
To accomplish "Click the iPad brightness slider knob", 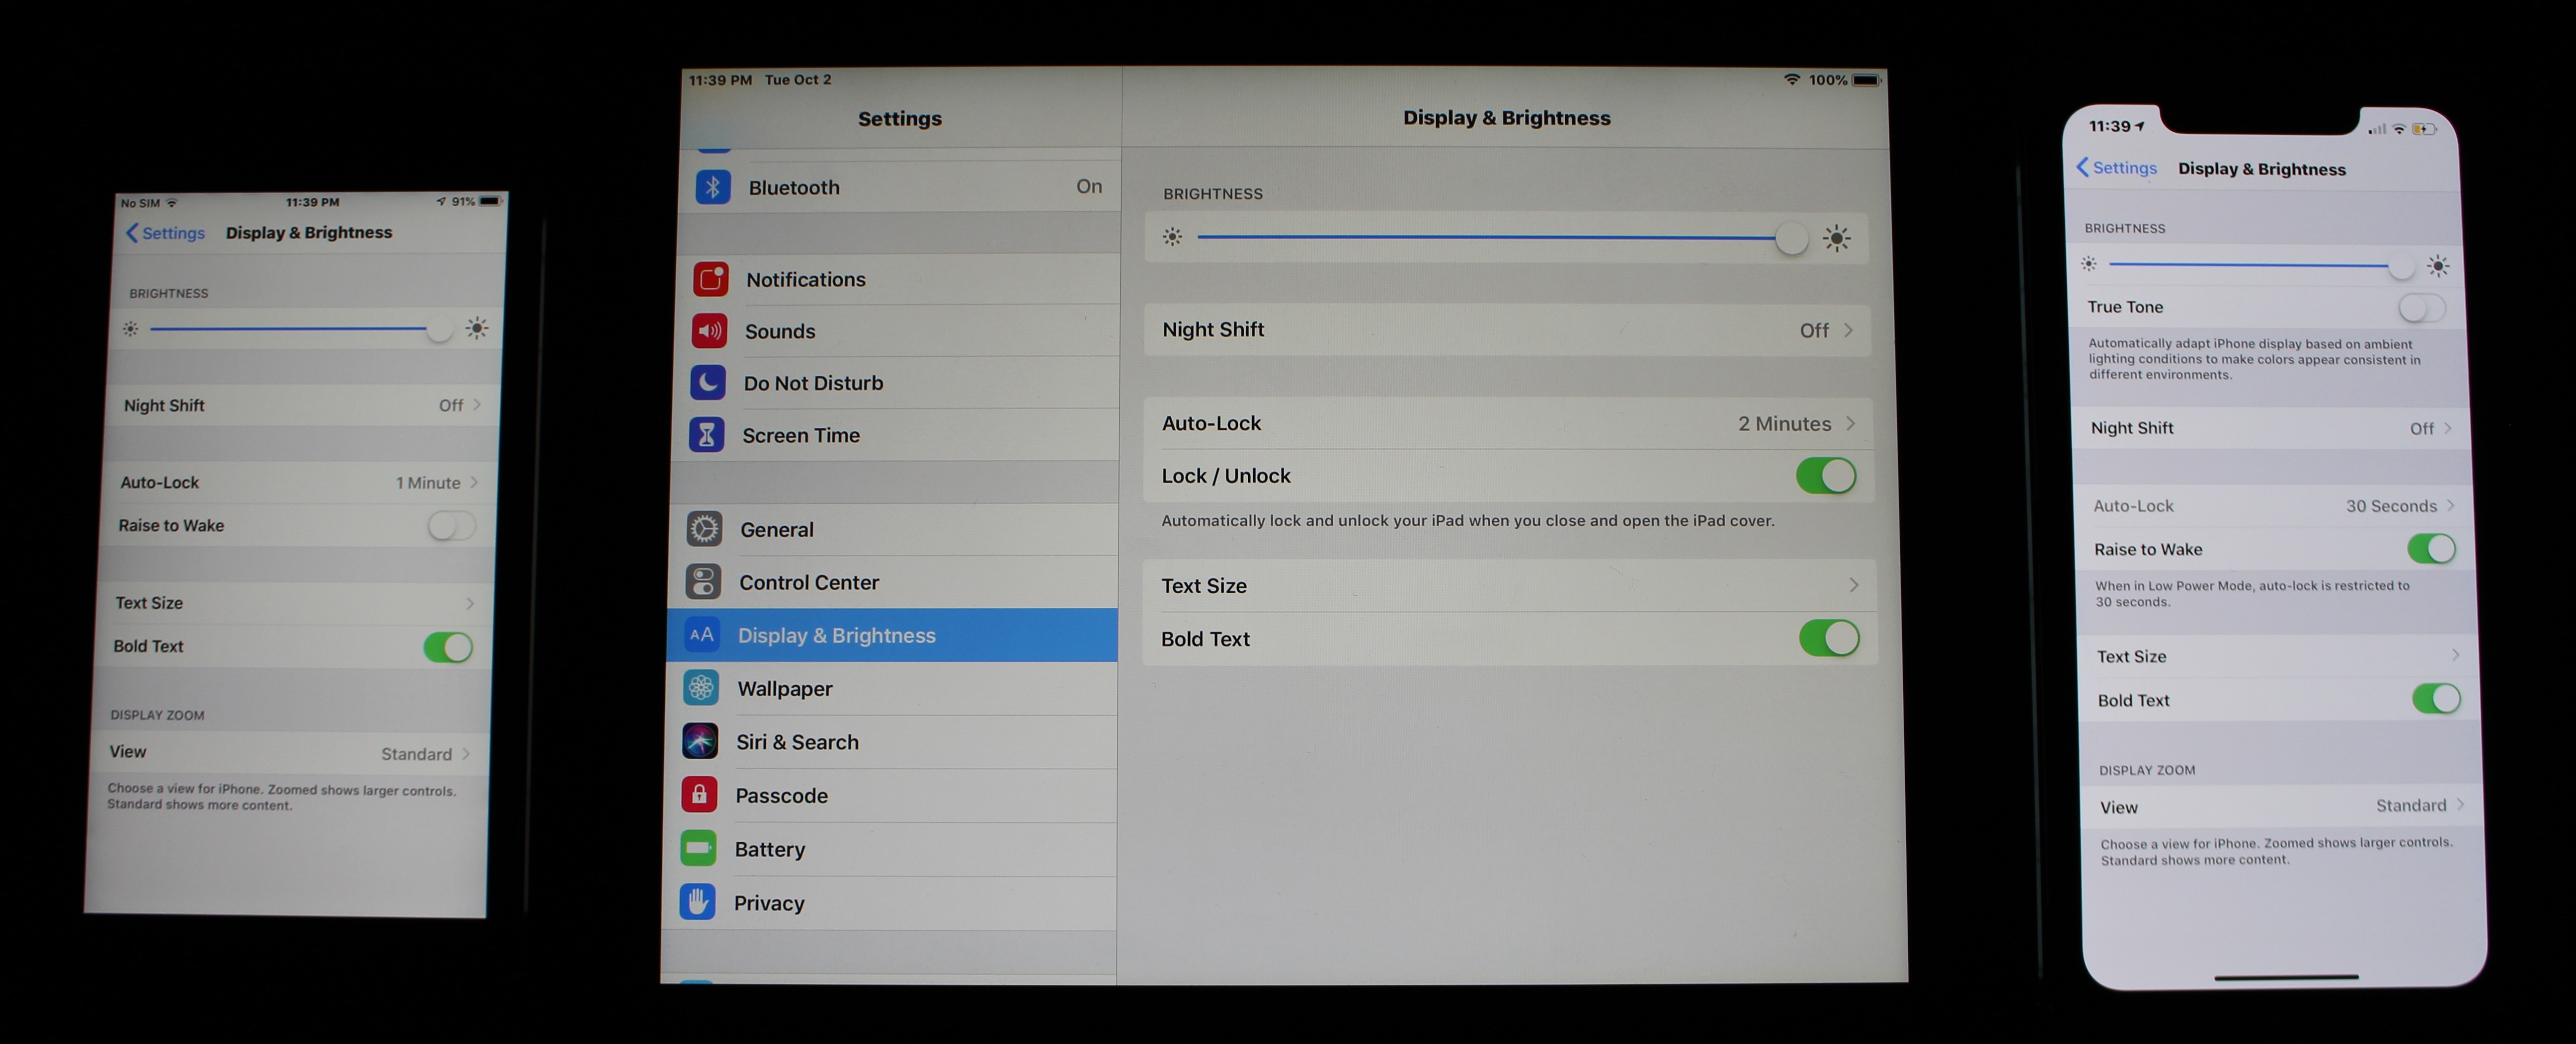I will click(x=1791, y=239).
